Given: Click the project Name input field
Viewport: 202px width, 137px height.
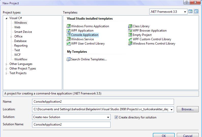Looking at the screenshot, I should click(103, 102).
